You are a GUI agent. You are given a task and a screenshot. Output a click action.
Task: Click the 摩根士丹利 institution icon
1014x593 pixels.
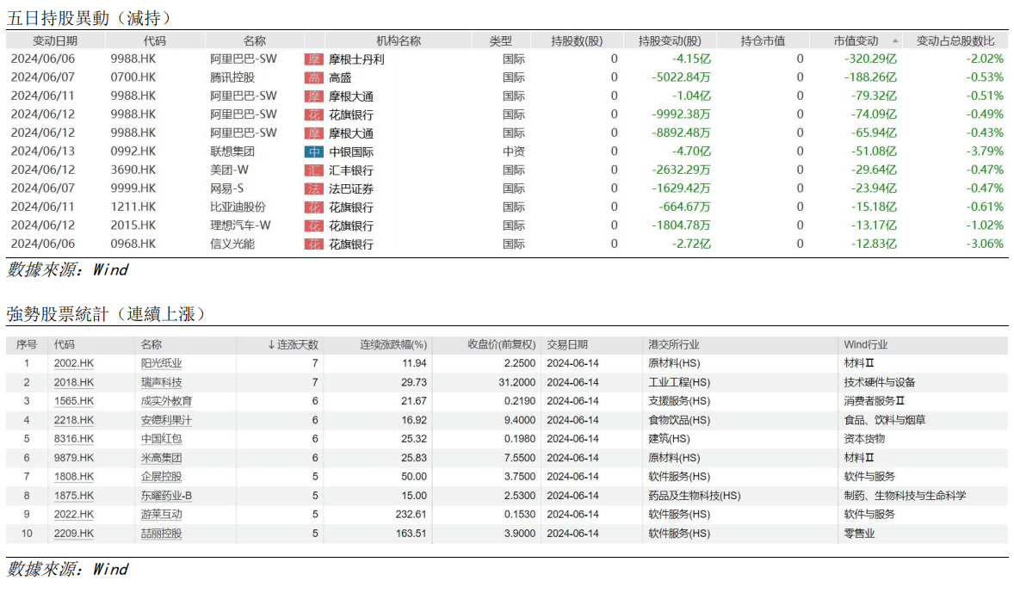pyautogui.click(x=313, y=59)
